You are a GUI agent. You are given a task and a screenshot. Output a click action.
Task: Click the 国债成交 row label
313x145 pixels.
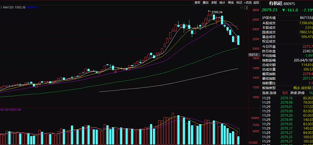269,32
